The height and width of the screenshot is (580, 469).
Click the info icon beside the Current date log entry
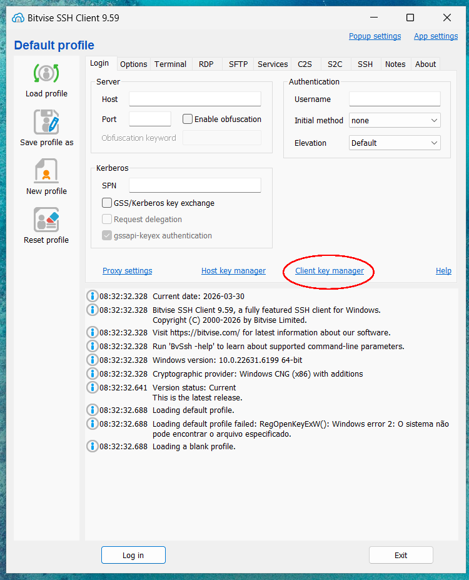coord(92,296)
